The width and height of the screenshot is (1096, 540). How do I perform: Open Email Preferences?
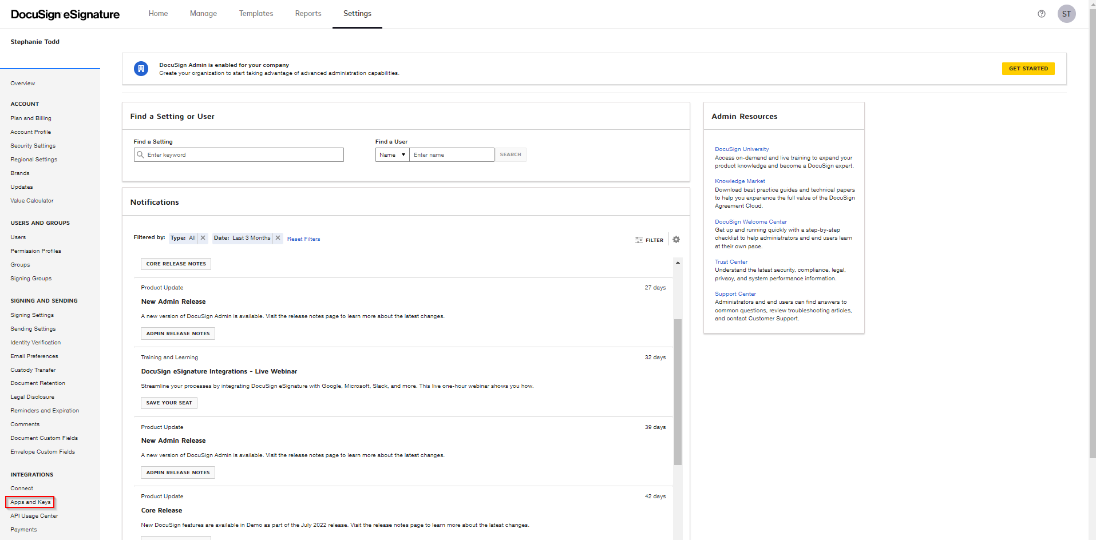(x=34, y=356)
